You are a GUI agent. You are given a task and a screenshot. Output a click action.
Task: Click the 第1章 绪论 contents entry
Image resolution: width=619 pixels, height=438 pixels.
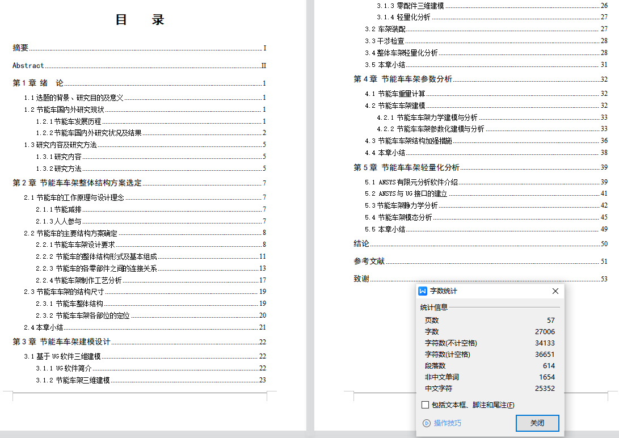click(x=140, y=83)
